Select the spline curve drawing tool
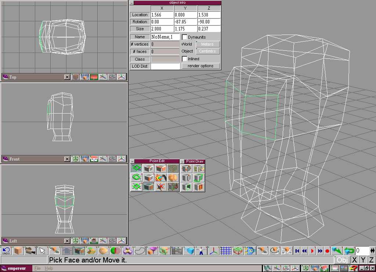Image resolution: width=376 pixels, height=272 pixels. click(140, 251)
